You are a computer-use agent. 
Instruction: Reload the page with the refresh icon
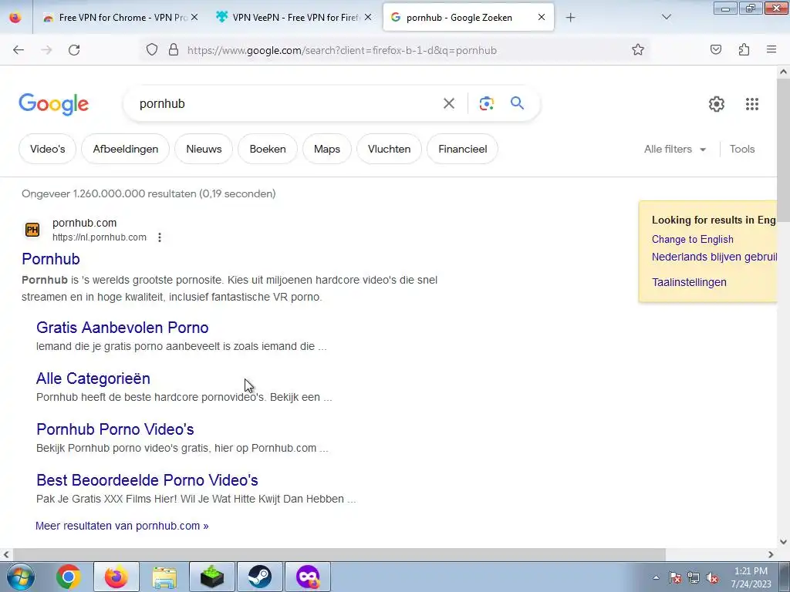74,50
